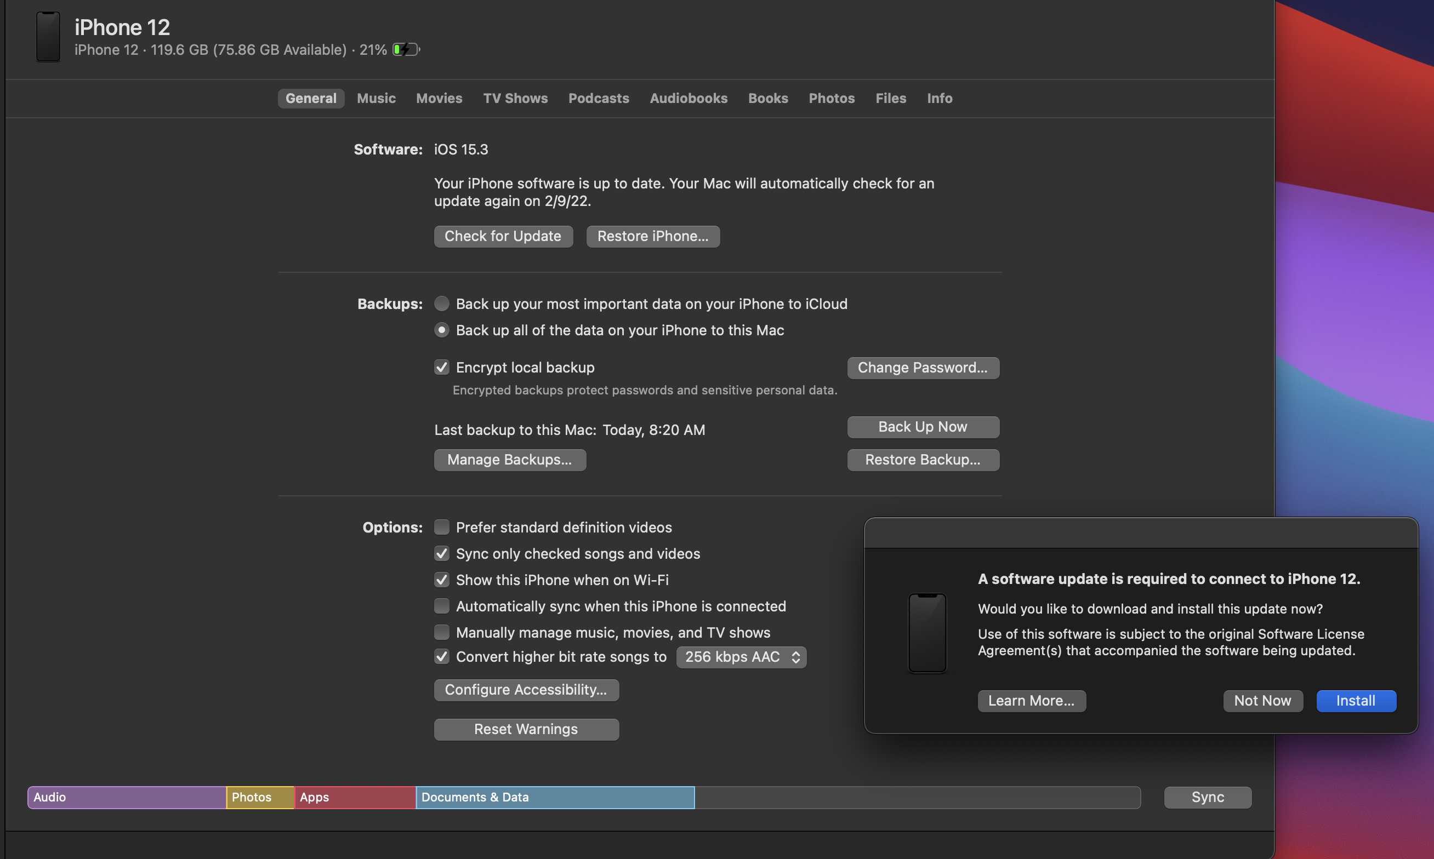Open the Photos tab
1434x859 pixels.
point(831,98)
